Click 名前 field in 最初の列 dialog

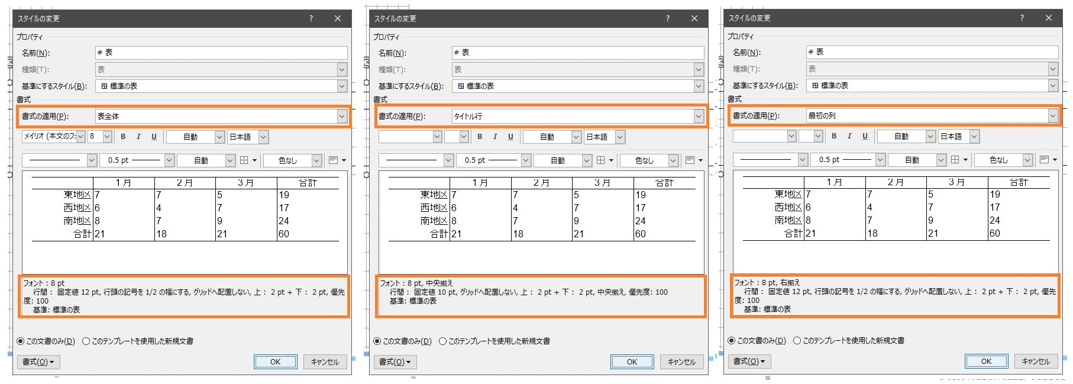tap(932, 53)
